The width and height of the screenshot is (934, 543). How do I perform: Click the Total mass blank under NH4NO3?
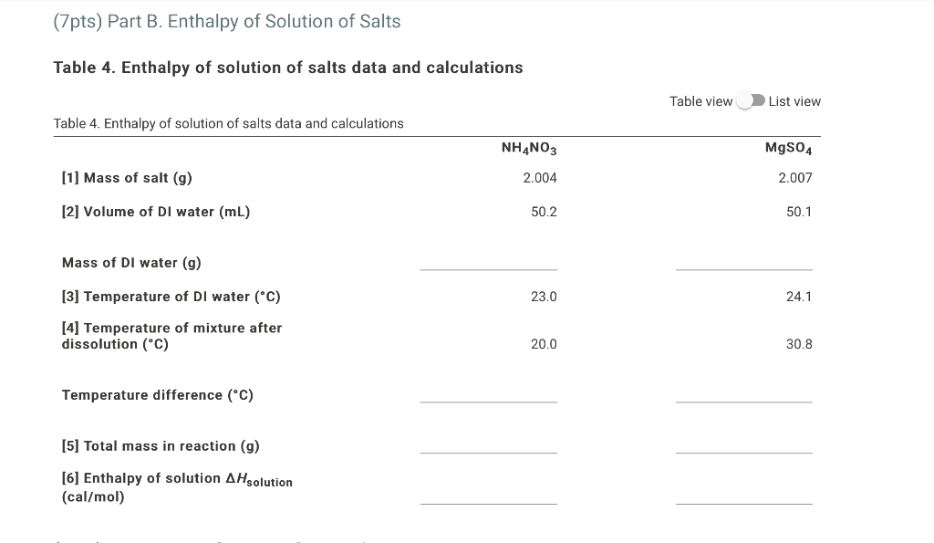tap(488, 451)
